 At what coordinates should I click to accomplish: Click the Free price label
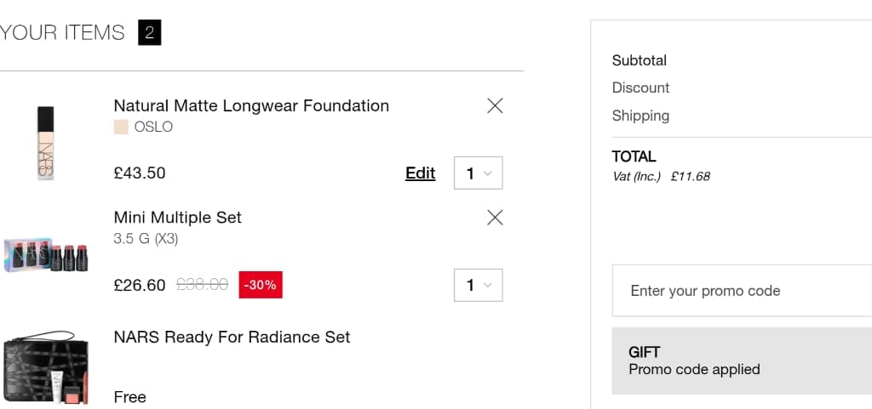[x=130, y=397]
